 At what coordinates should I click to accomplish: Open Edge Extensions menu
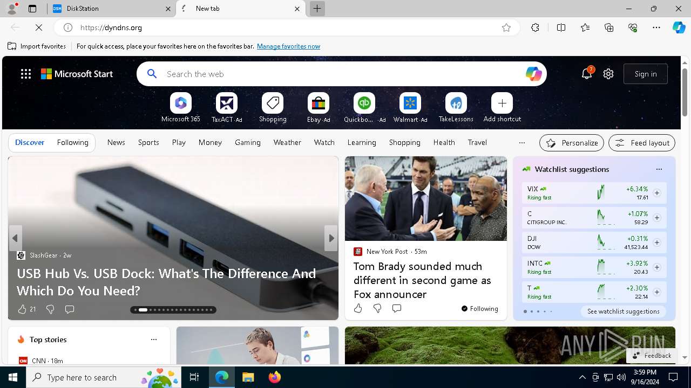coord(535,27)
